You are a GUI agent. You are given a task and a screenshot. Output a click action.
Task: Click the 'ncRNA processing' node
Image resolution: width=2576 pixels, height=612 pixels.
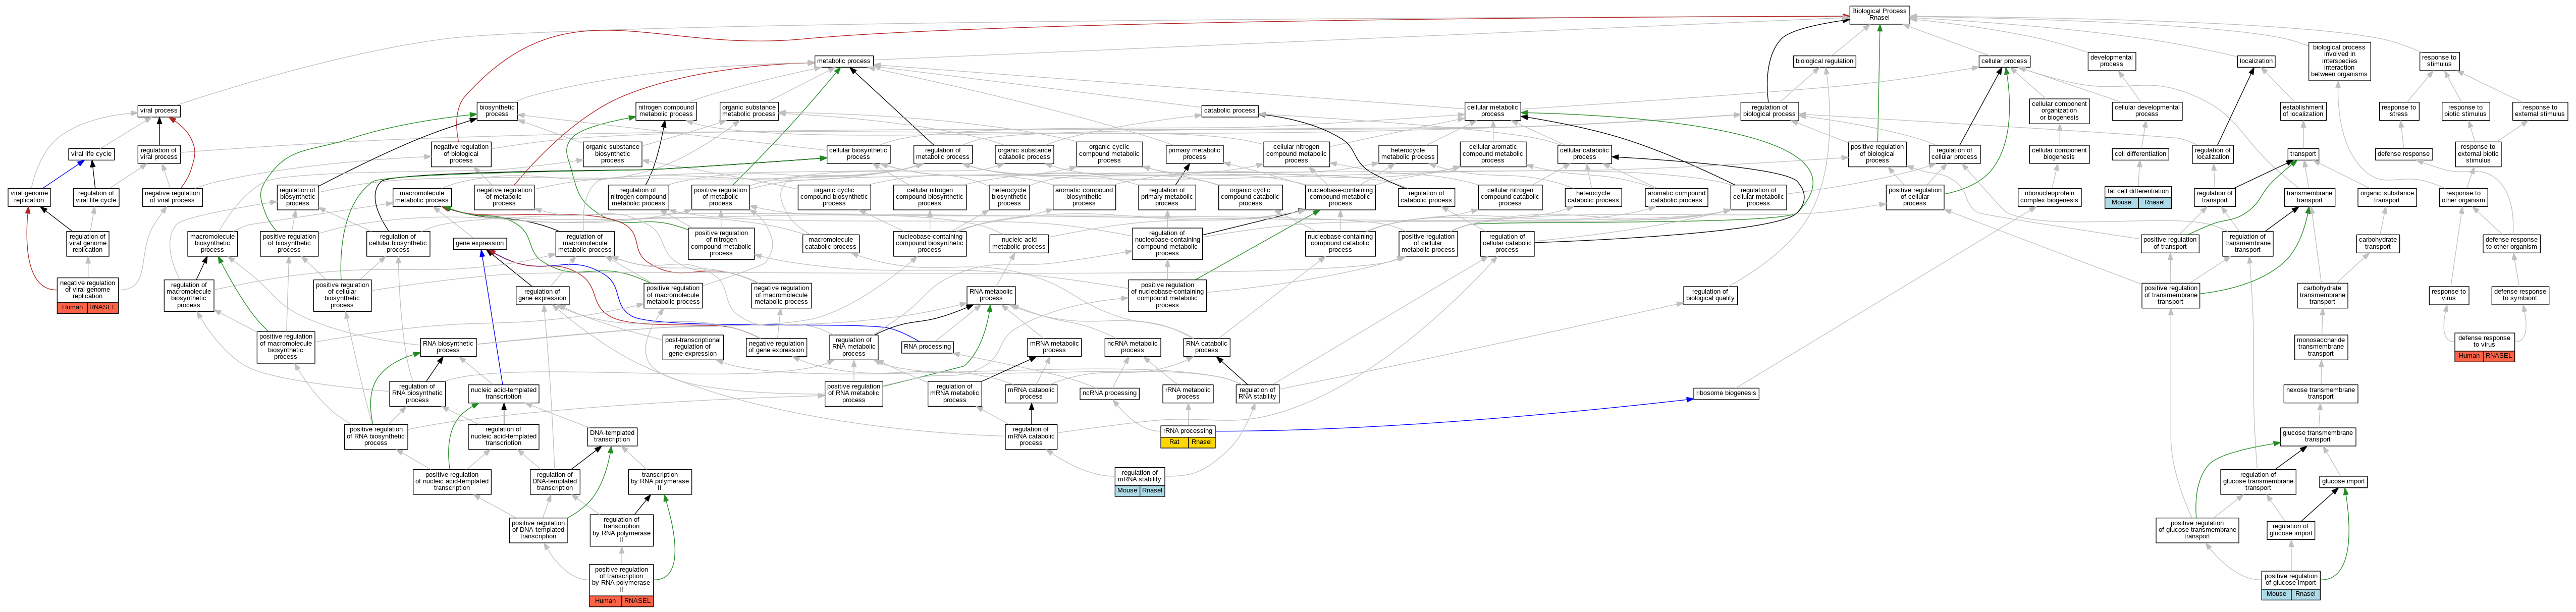point(1109,393)
